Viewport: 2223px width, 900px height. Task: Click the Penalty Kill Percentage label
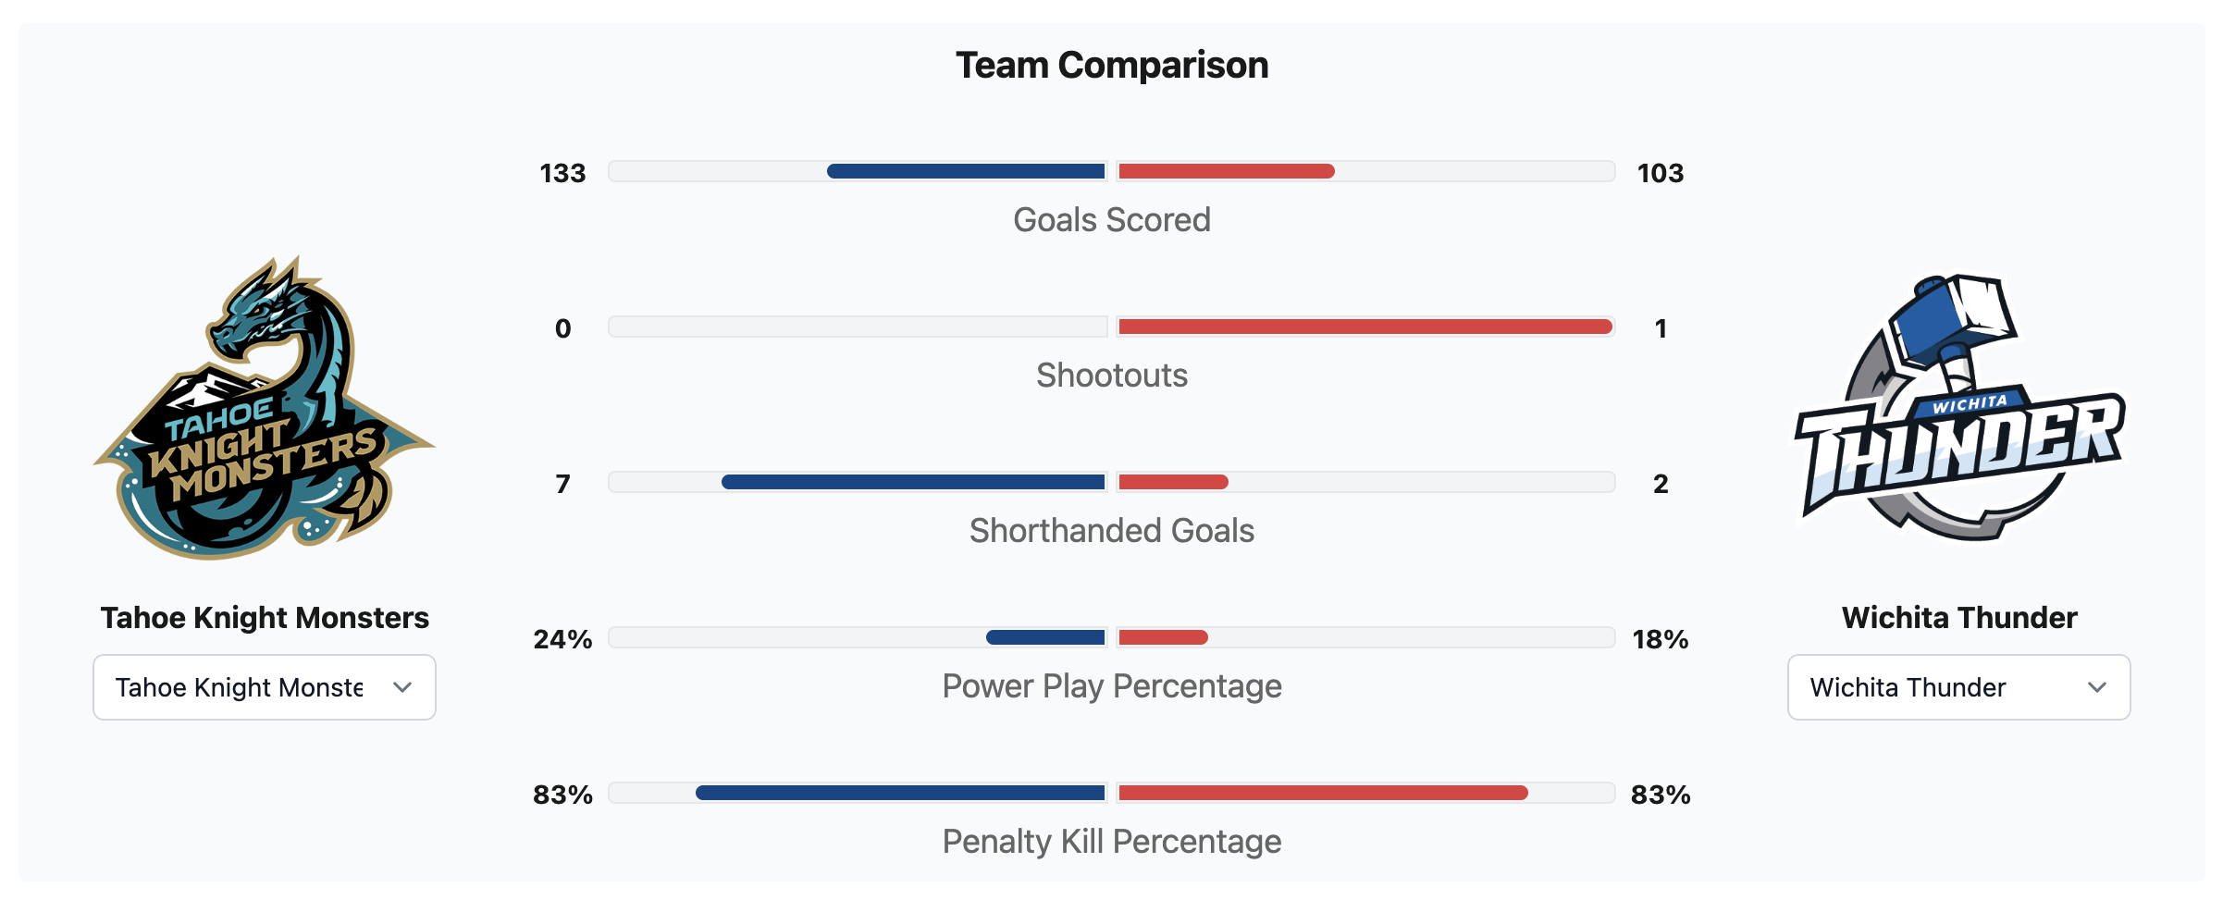tap(1111, 842)
